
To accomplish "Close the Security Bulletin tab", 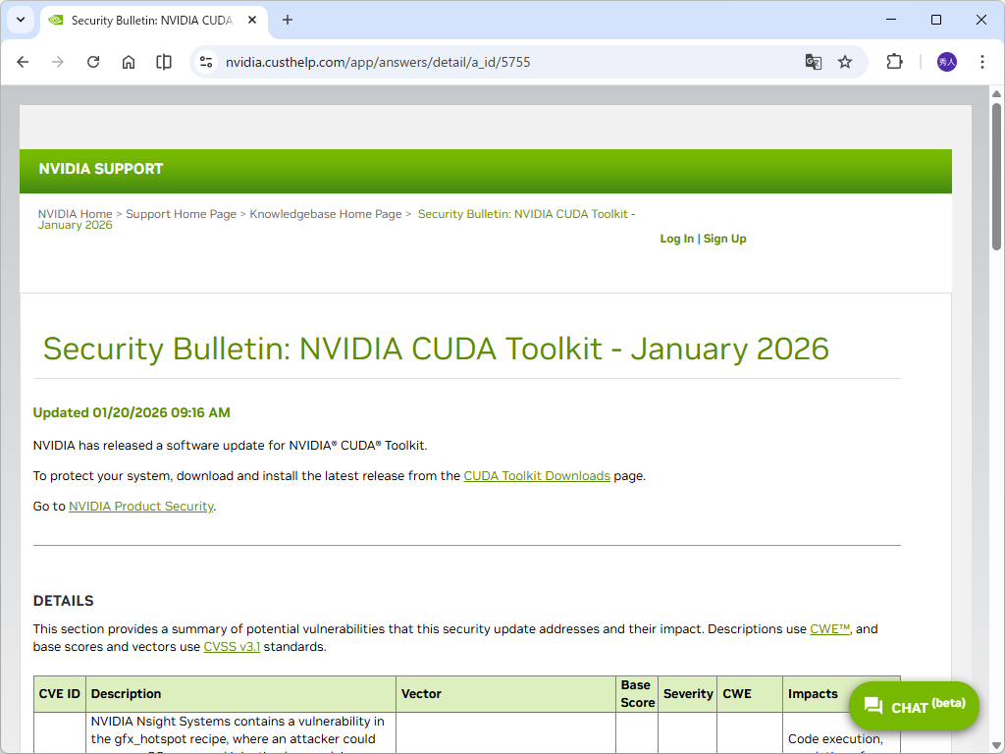I will point(252,20).
